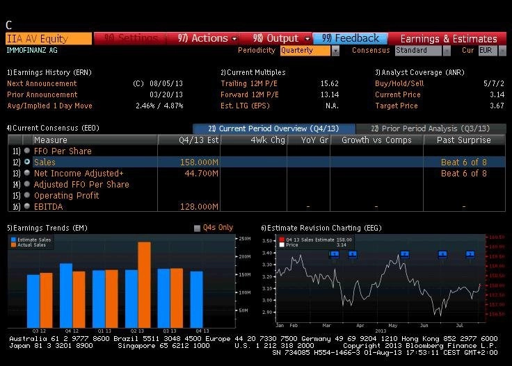Click the event marker just before April
Viewport: 512px width, 366px height.
(x=352, y=255)
